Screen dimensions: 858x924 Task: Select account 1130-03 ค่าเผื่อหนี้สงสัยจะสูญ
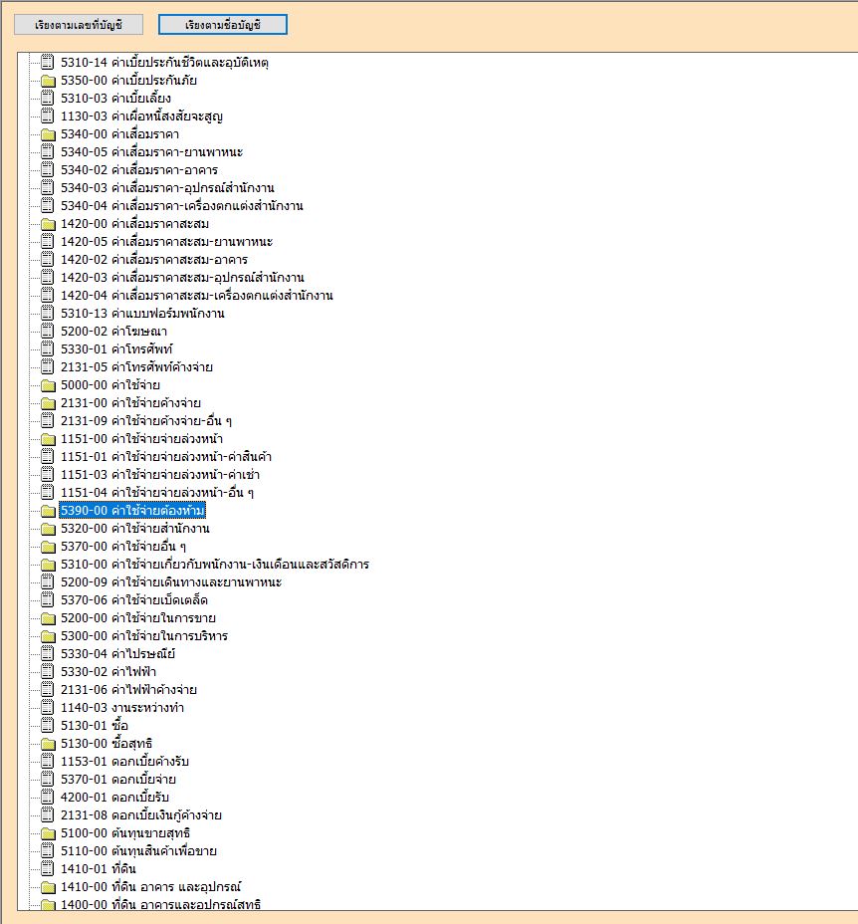[x=141, y=116]
